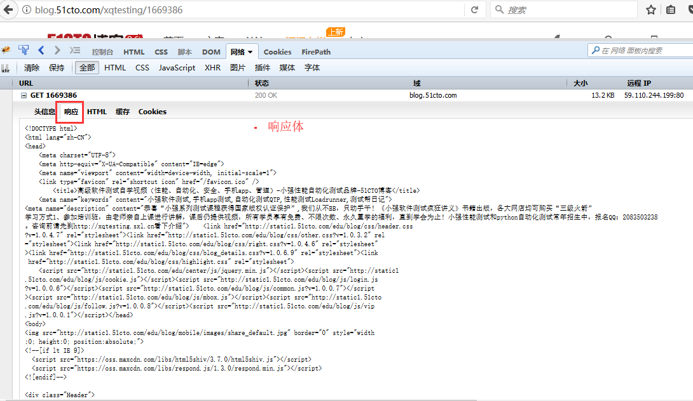This screenshot has width=693, height=401.
Task: Open the 网络 panel dropdown arrow
Action: pyautogui.click(x=250, y=52)
